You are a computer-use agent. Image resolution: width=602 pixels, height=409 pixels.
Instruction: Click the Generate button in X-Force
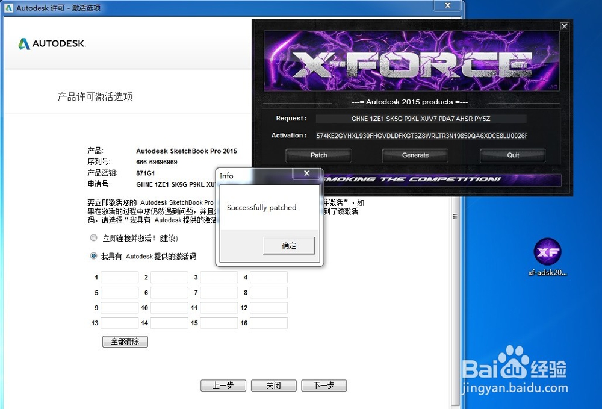click(x=415, y=155)
